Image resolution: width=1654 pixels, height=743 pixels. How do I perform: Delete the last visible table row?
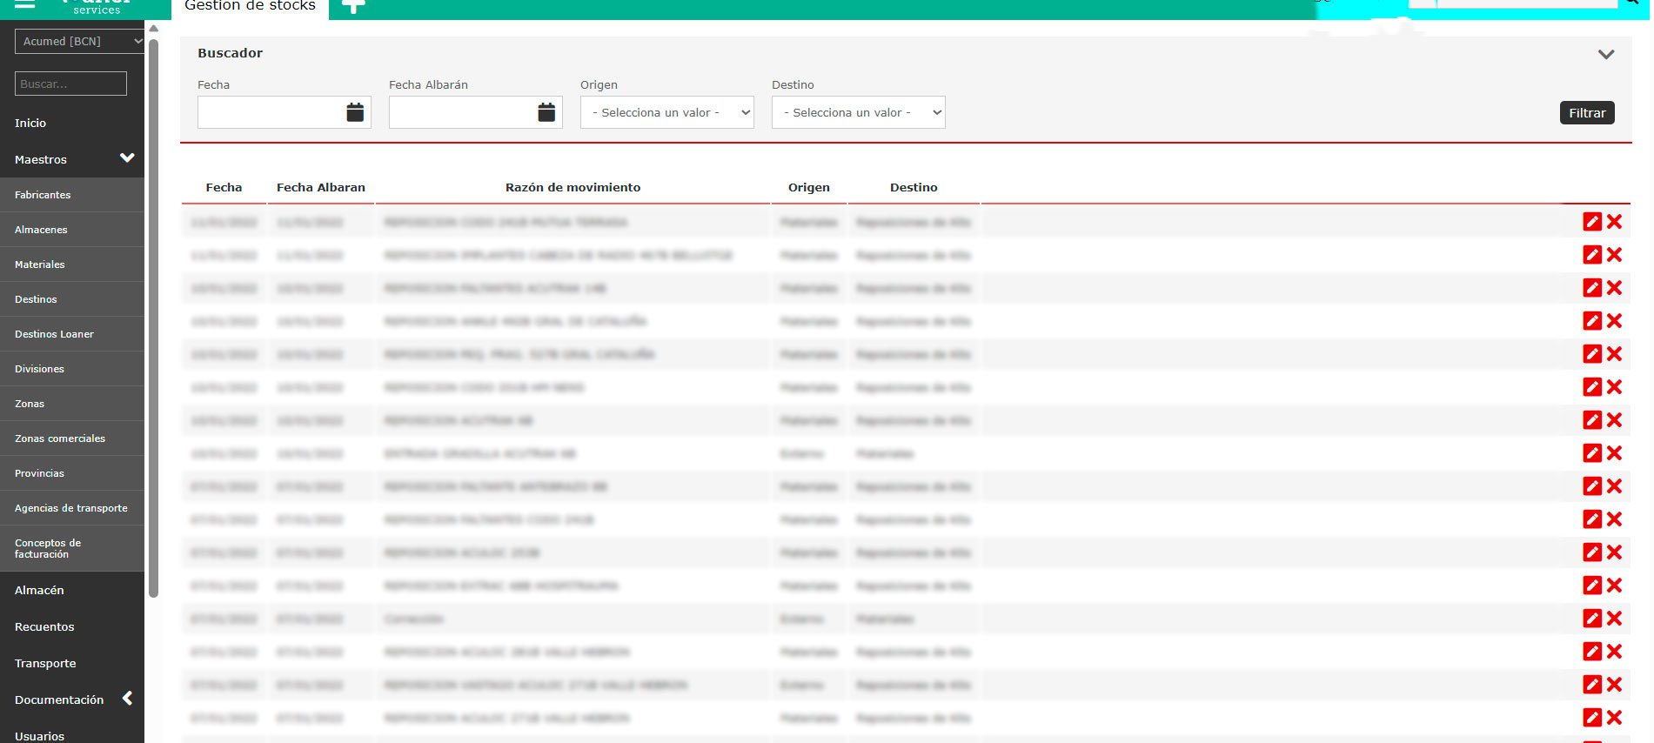click(1615, 718)
